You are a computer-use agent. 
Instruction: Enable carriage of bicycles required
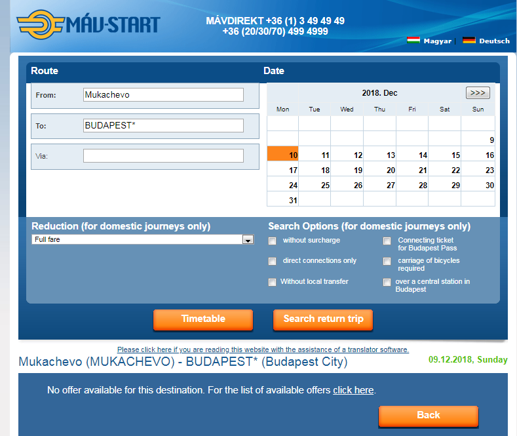(x=387, y=261)
